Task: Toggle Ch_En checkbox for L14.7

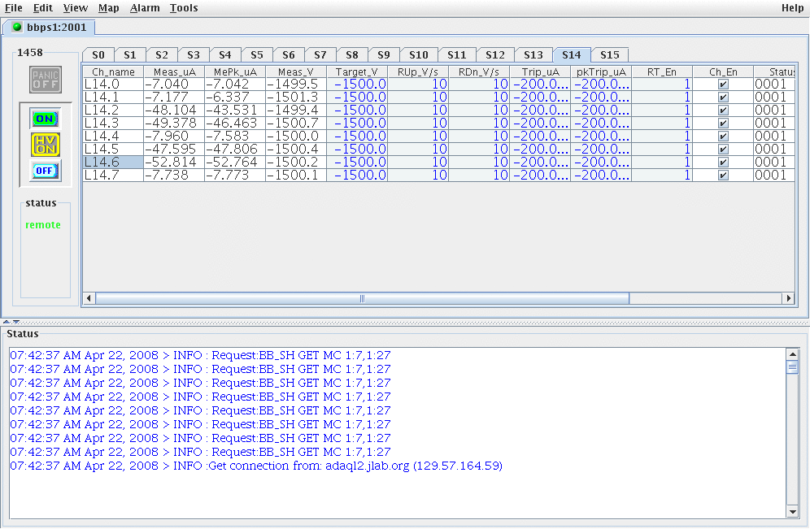Action: [723, 175]
